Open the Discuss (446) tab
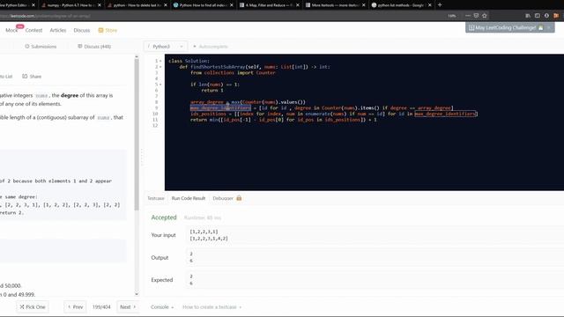 point(94,47)
